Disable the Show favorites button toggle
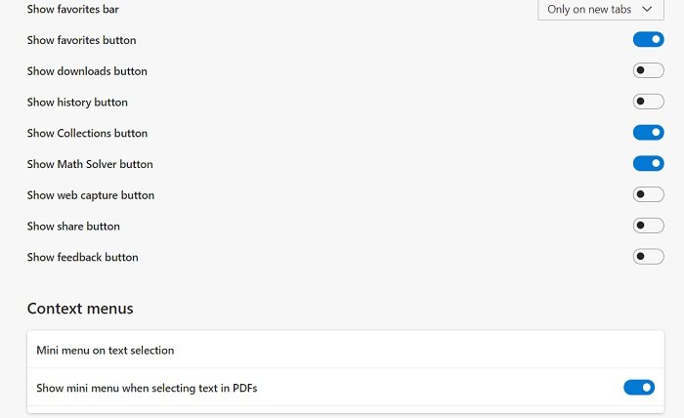This screenshot has height=418, width=684. click(x=648, y=40)
